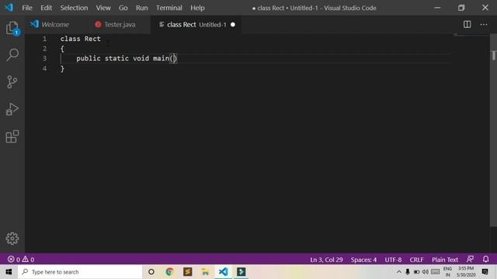Show errors and warnings in status bar
The image size is (497, 279).
click(21, 260)
